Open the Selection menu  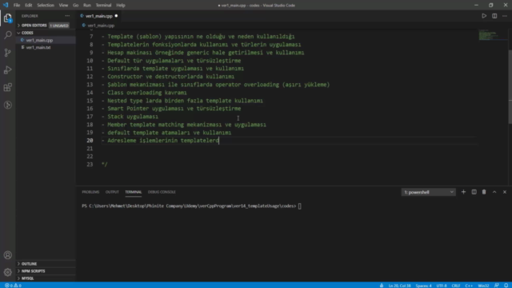click(46, 6)
